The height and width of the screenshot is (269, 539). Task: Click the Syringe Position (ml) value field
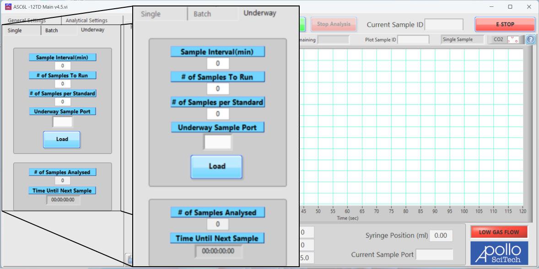[x=442, y=236]
